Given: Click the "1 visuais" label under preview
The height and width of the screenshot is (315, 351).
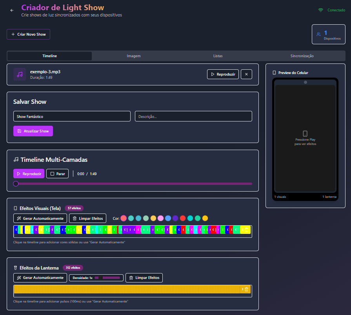Looking at the screenshot, I should click(x=280, y=197).
